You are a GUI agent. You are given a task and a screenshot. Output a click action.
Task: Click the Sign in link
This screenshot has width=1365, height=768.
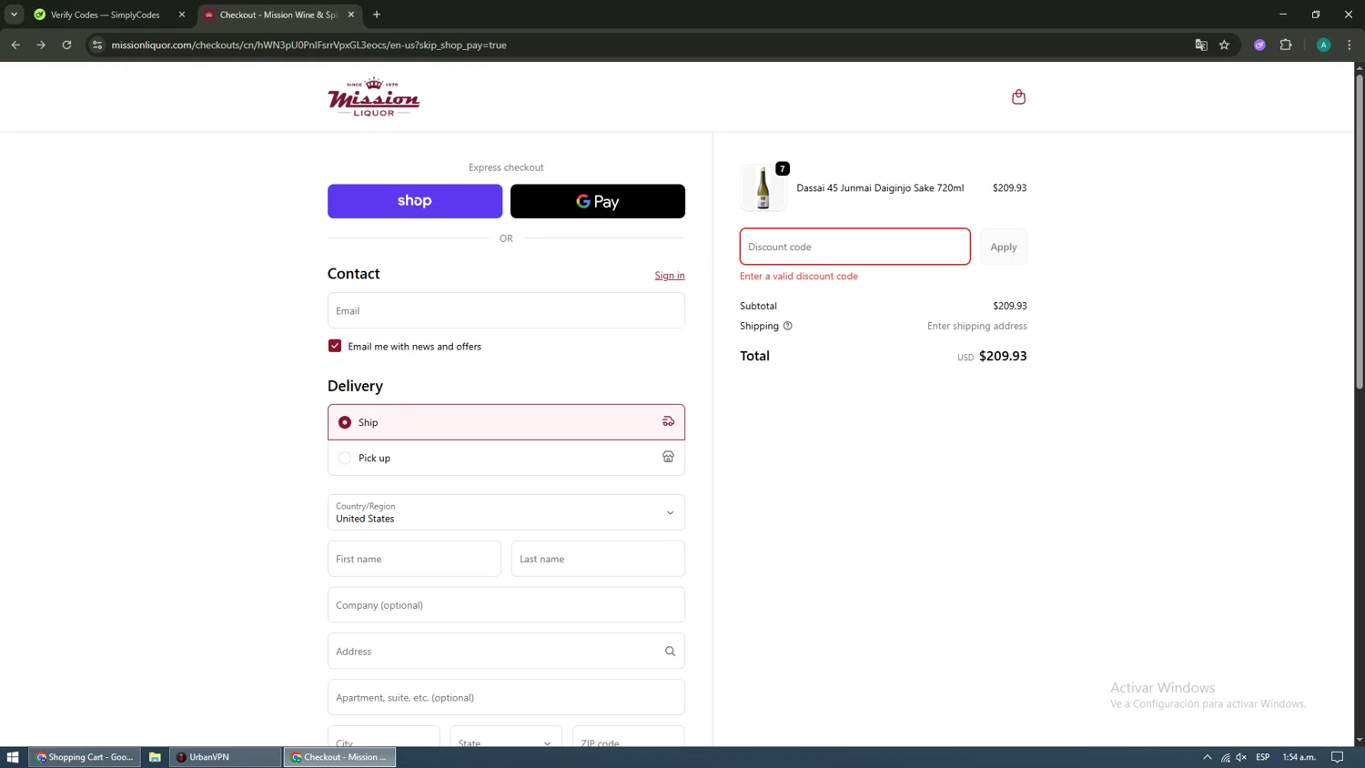(670, 276)
